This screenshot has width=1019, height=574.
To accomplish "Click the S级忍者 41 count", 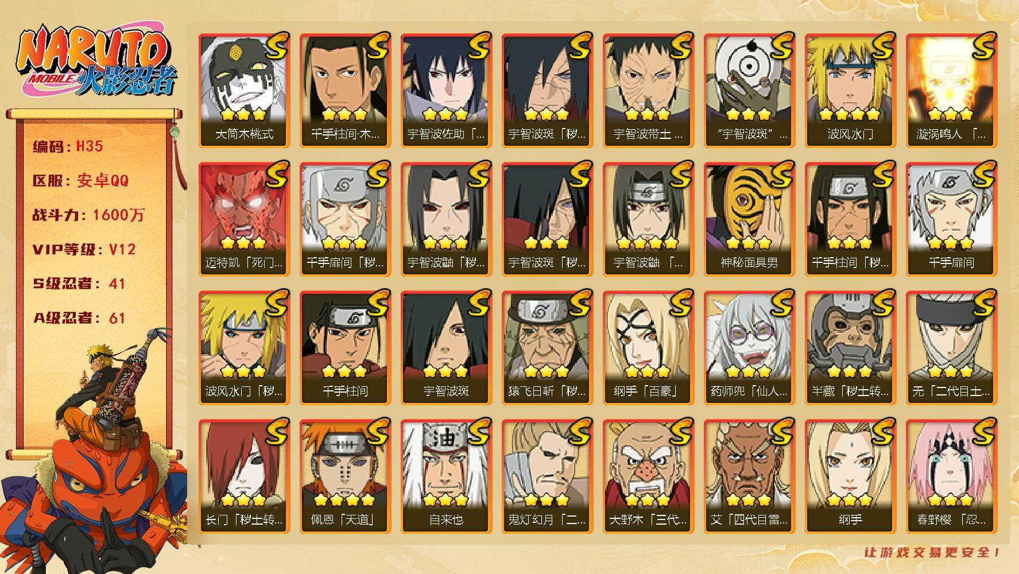I will click(x=79, y=284).
